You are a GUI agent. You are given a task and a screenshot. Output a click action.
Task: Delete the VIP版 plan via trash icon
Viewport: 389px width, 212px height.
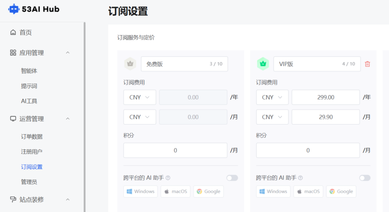[x=367, y=64]
